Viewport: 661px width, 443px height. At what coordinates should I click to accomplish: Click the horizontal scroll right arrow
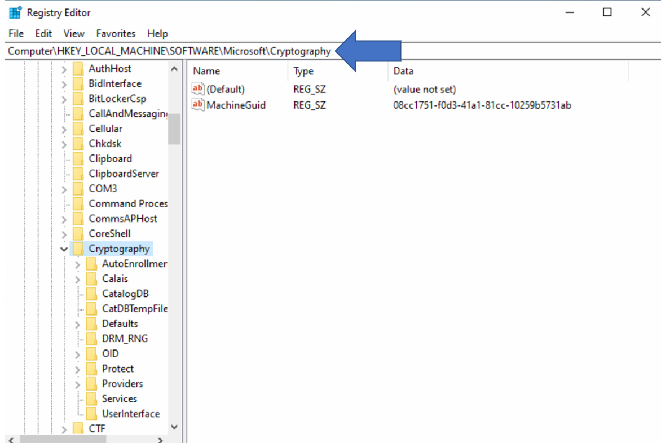coord(160,440)
